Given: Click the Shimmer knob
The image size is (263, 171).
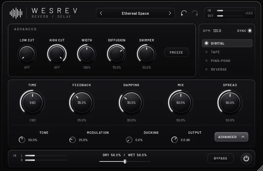Looking at the screenshot, I should [147, 54].
